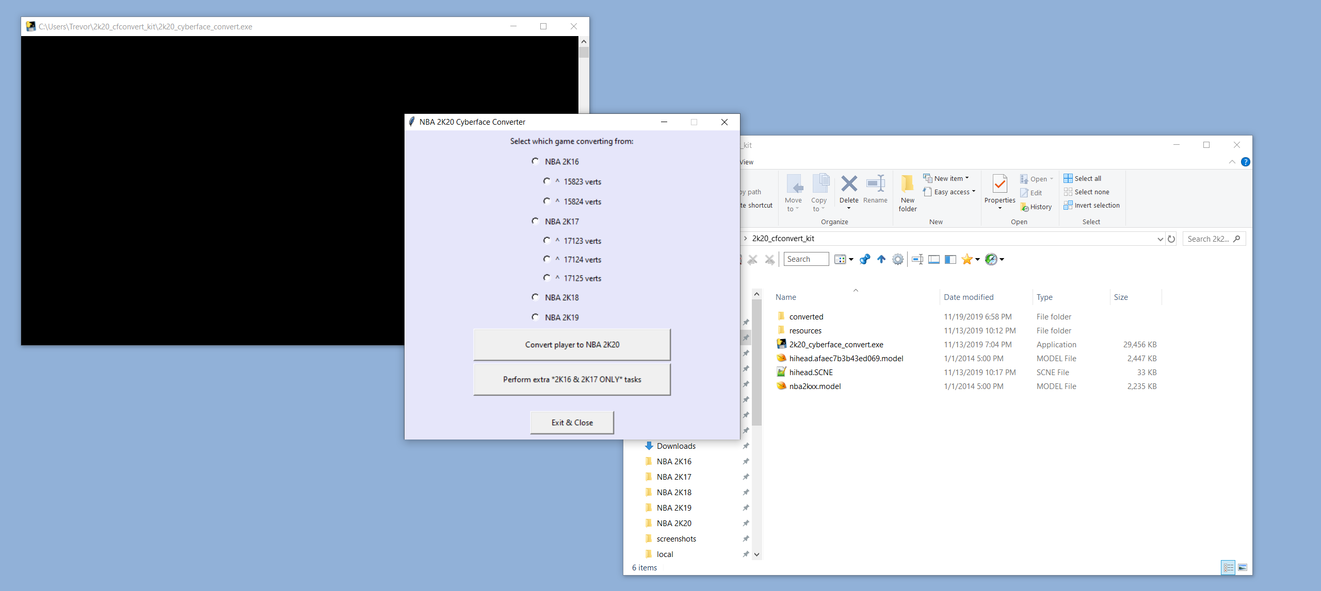Click the Exit & Close button
Image resolution: width=1321 pixels, height=591 pixels.
pos(572,423)
